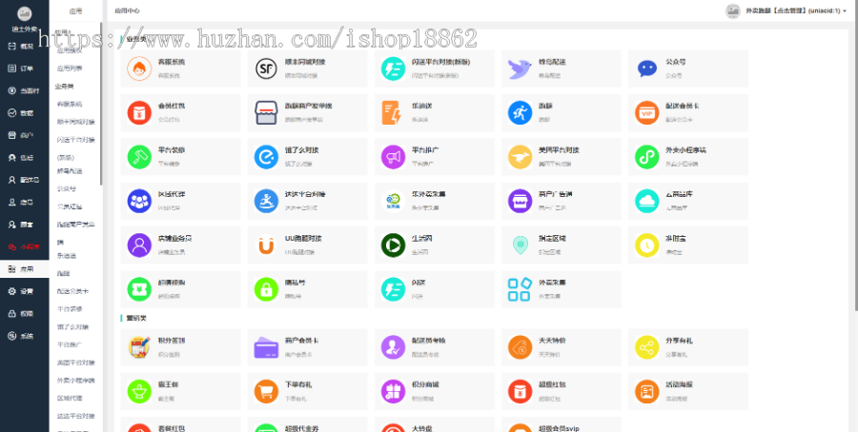Open 权限 with the lock icon

24,314
